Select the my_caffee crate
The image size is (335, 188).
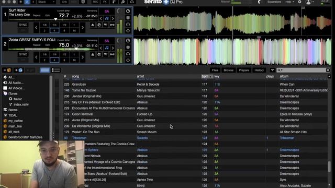pos(15,121)
